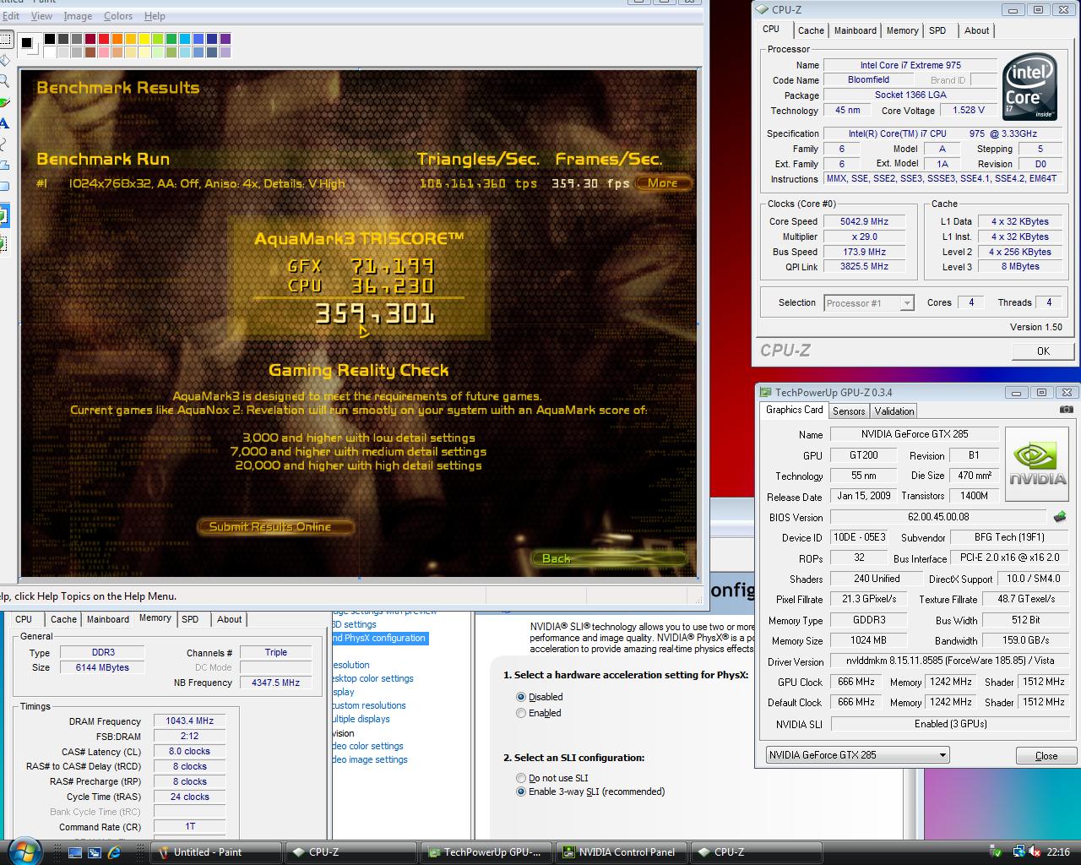Click the taskbar clock showing 22:16
This screenshot has width=1081, height=865.
tap(1058, 852)
